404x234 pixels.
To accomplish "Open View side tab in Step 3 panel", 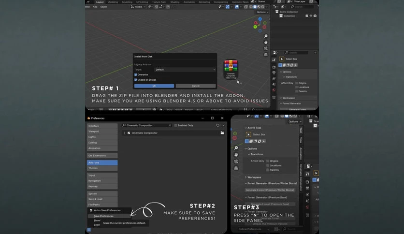I will [301, 140].
